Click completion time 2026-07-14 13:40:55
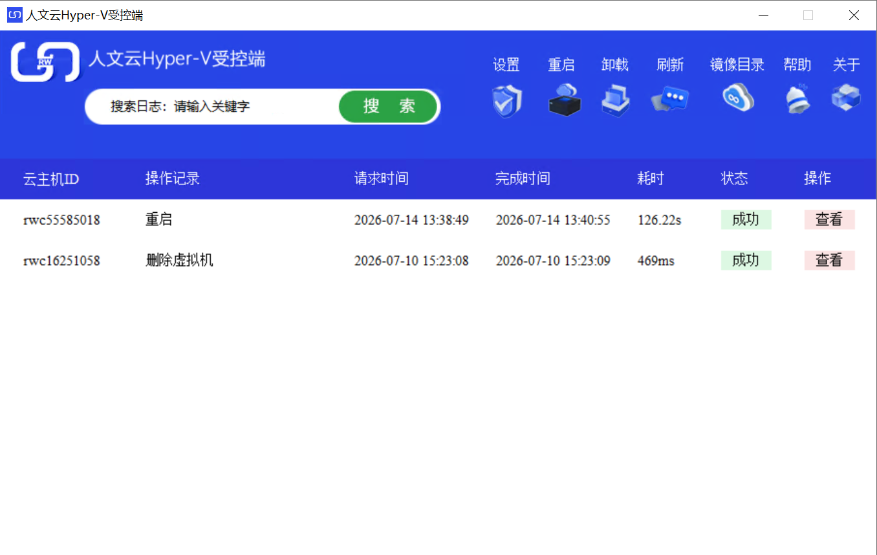 pos(553,220)
